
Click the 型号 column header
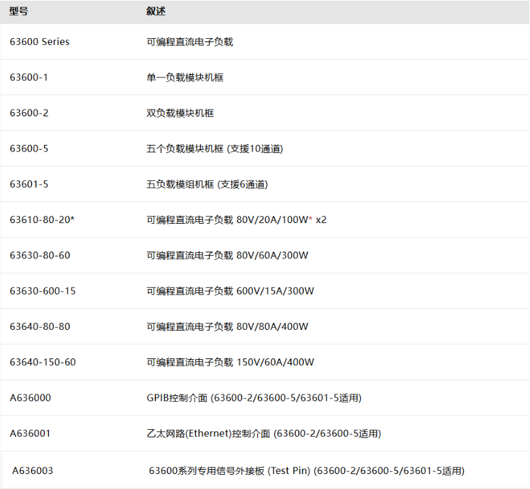click(18, 12)
